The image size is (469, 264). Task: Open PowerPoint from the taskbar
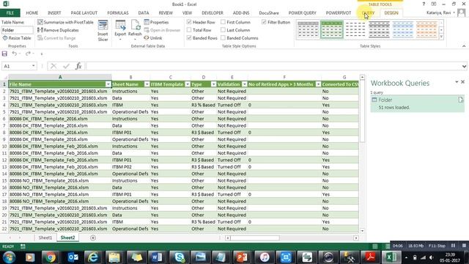tap(241, 257)
